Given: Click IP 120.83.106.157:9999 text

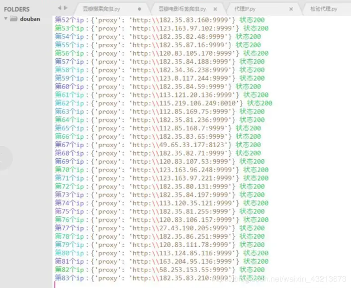Looking at the screenshot, I should tap(195, 220).
